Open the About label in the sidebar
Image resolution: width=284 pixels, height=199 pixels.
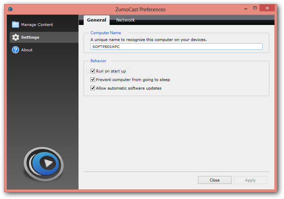(x=27, y=50)
